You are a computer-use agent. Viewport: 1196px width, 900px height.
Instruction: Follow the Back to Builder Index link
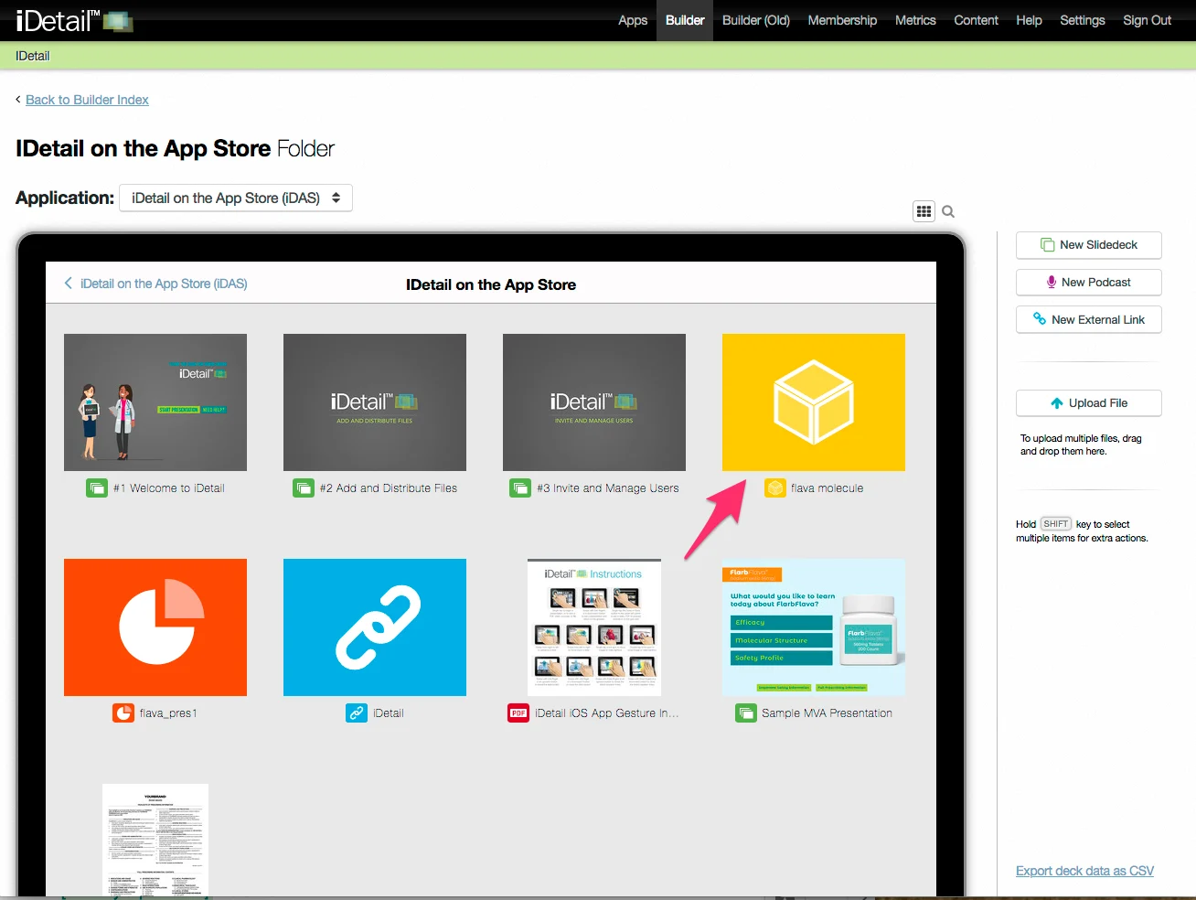87,100
